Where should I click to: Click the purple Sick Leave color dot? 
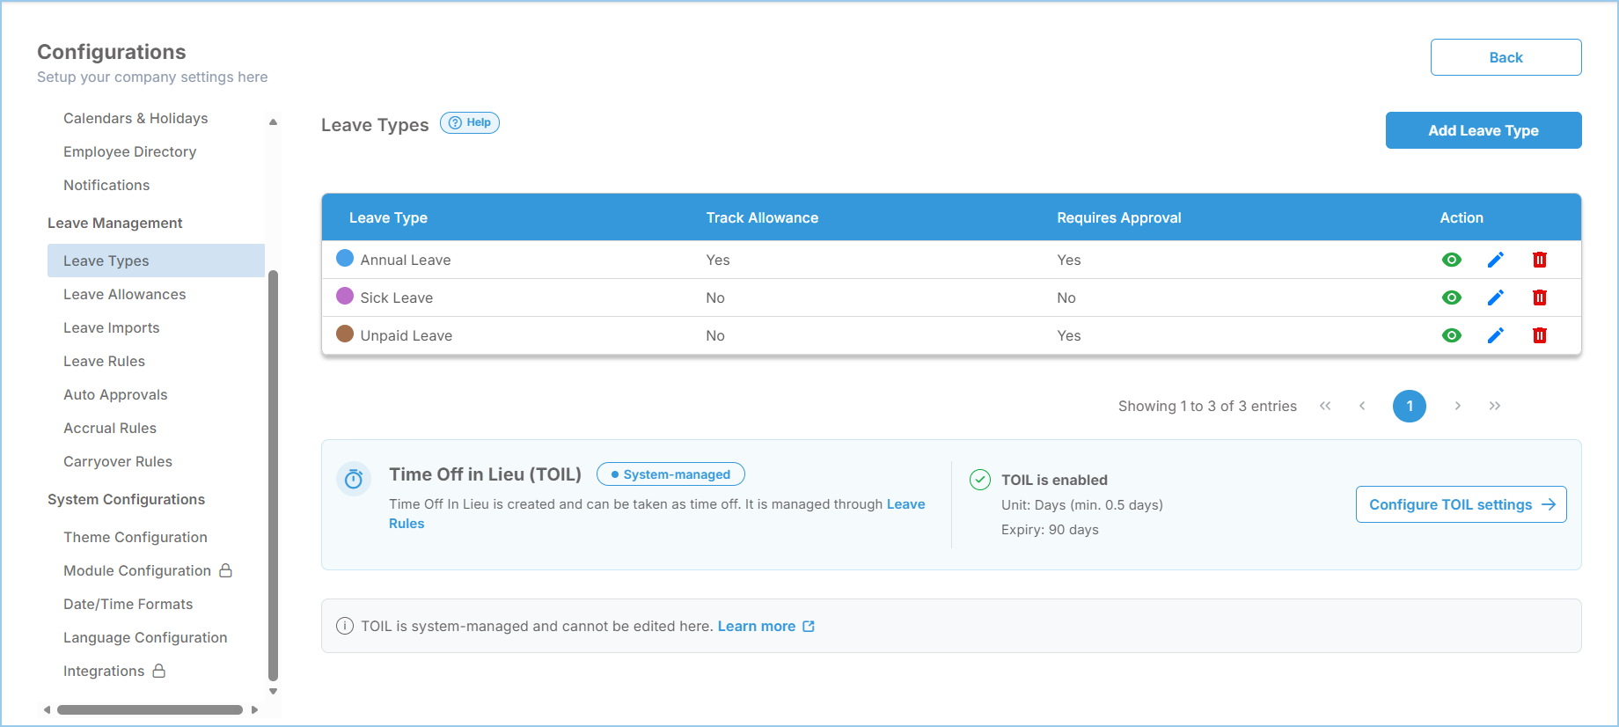click(345, 296)
